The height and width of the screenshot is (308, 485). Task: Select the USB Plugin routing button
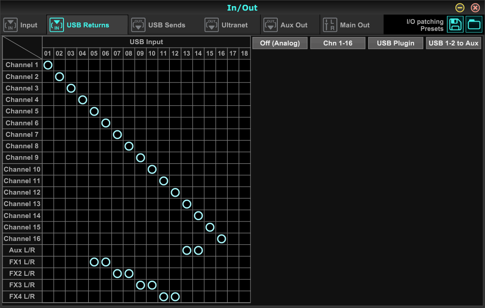point(395,43)
